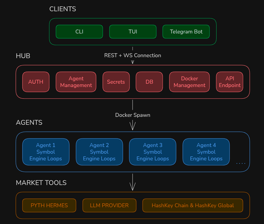Click the Docker Management box

pos(189,82)
